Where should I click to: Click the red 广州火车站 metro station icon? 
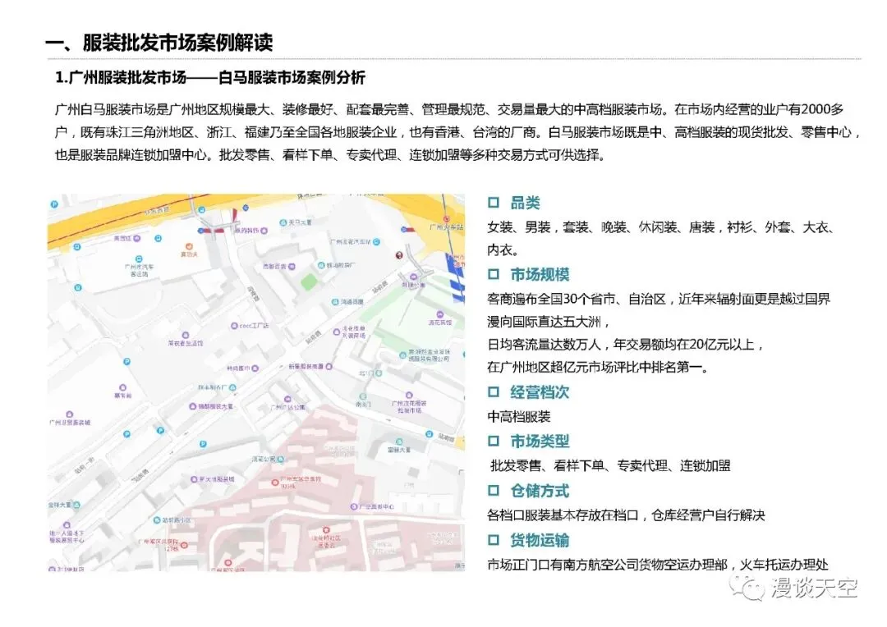[446, 219]
